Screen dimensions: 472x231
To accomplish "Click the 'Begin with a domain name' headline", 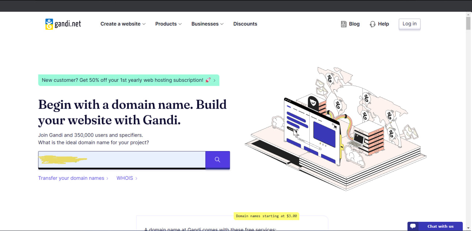I will 132,112.
